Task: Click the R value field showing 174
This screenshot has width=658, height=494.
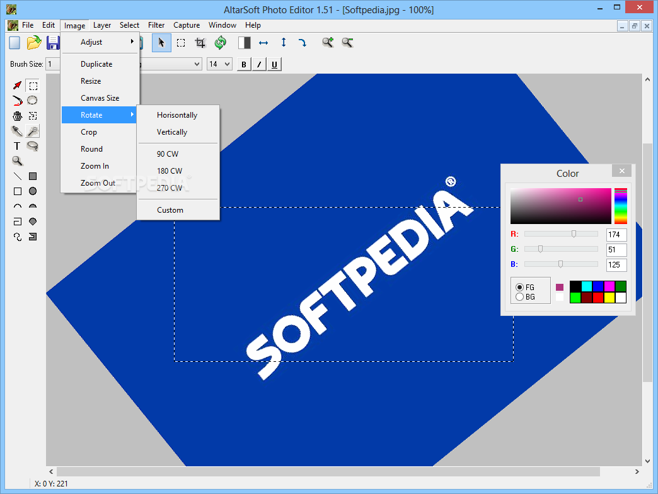Action: tap(616, 235)
